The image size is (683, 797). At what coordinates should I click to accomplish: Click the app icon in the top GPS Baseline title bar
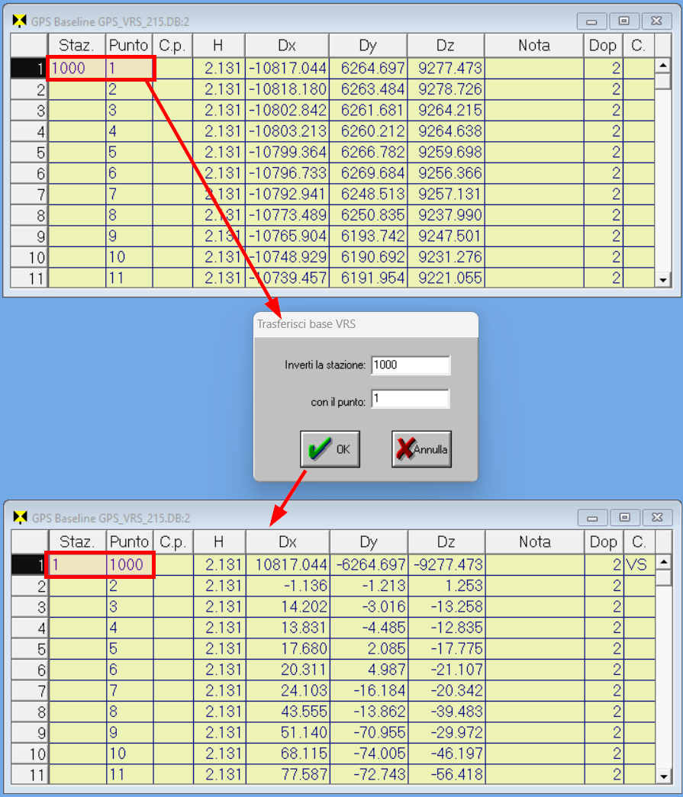click(20, 21)
